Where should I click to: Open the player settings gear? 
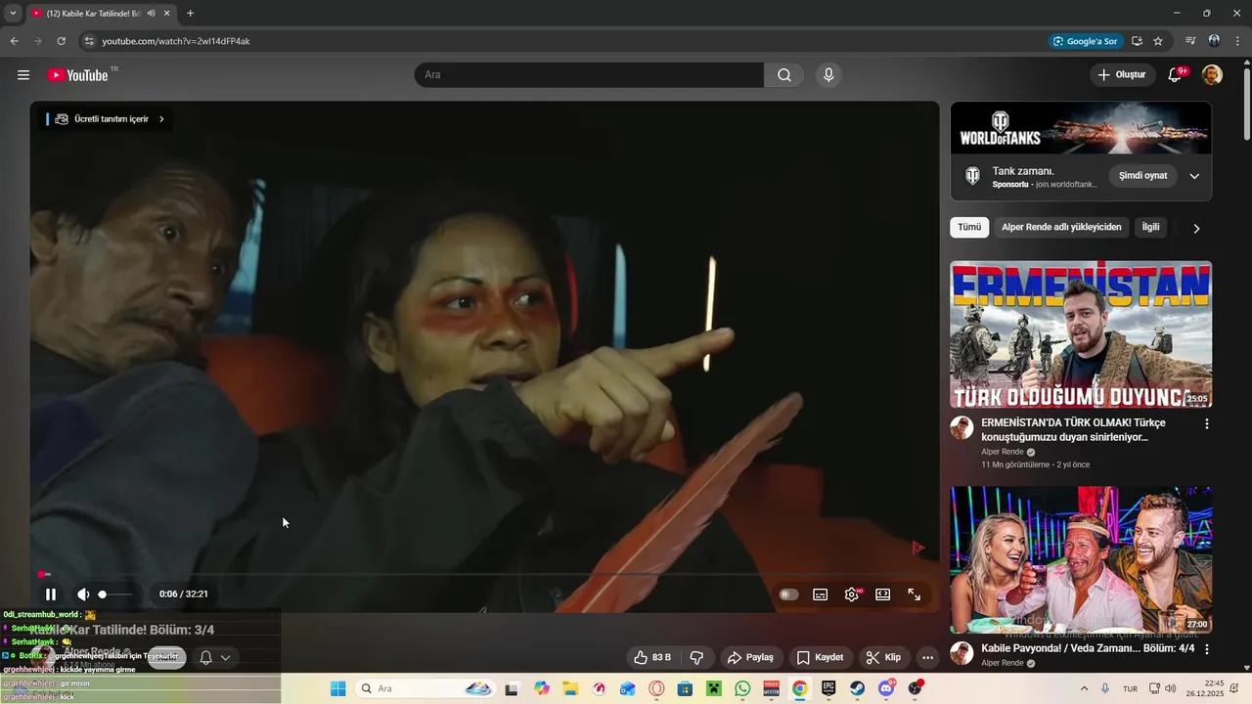pos(852,594)
